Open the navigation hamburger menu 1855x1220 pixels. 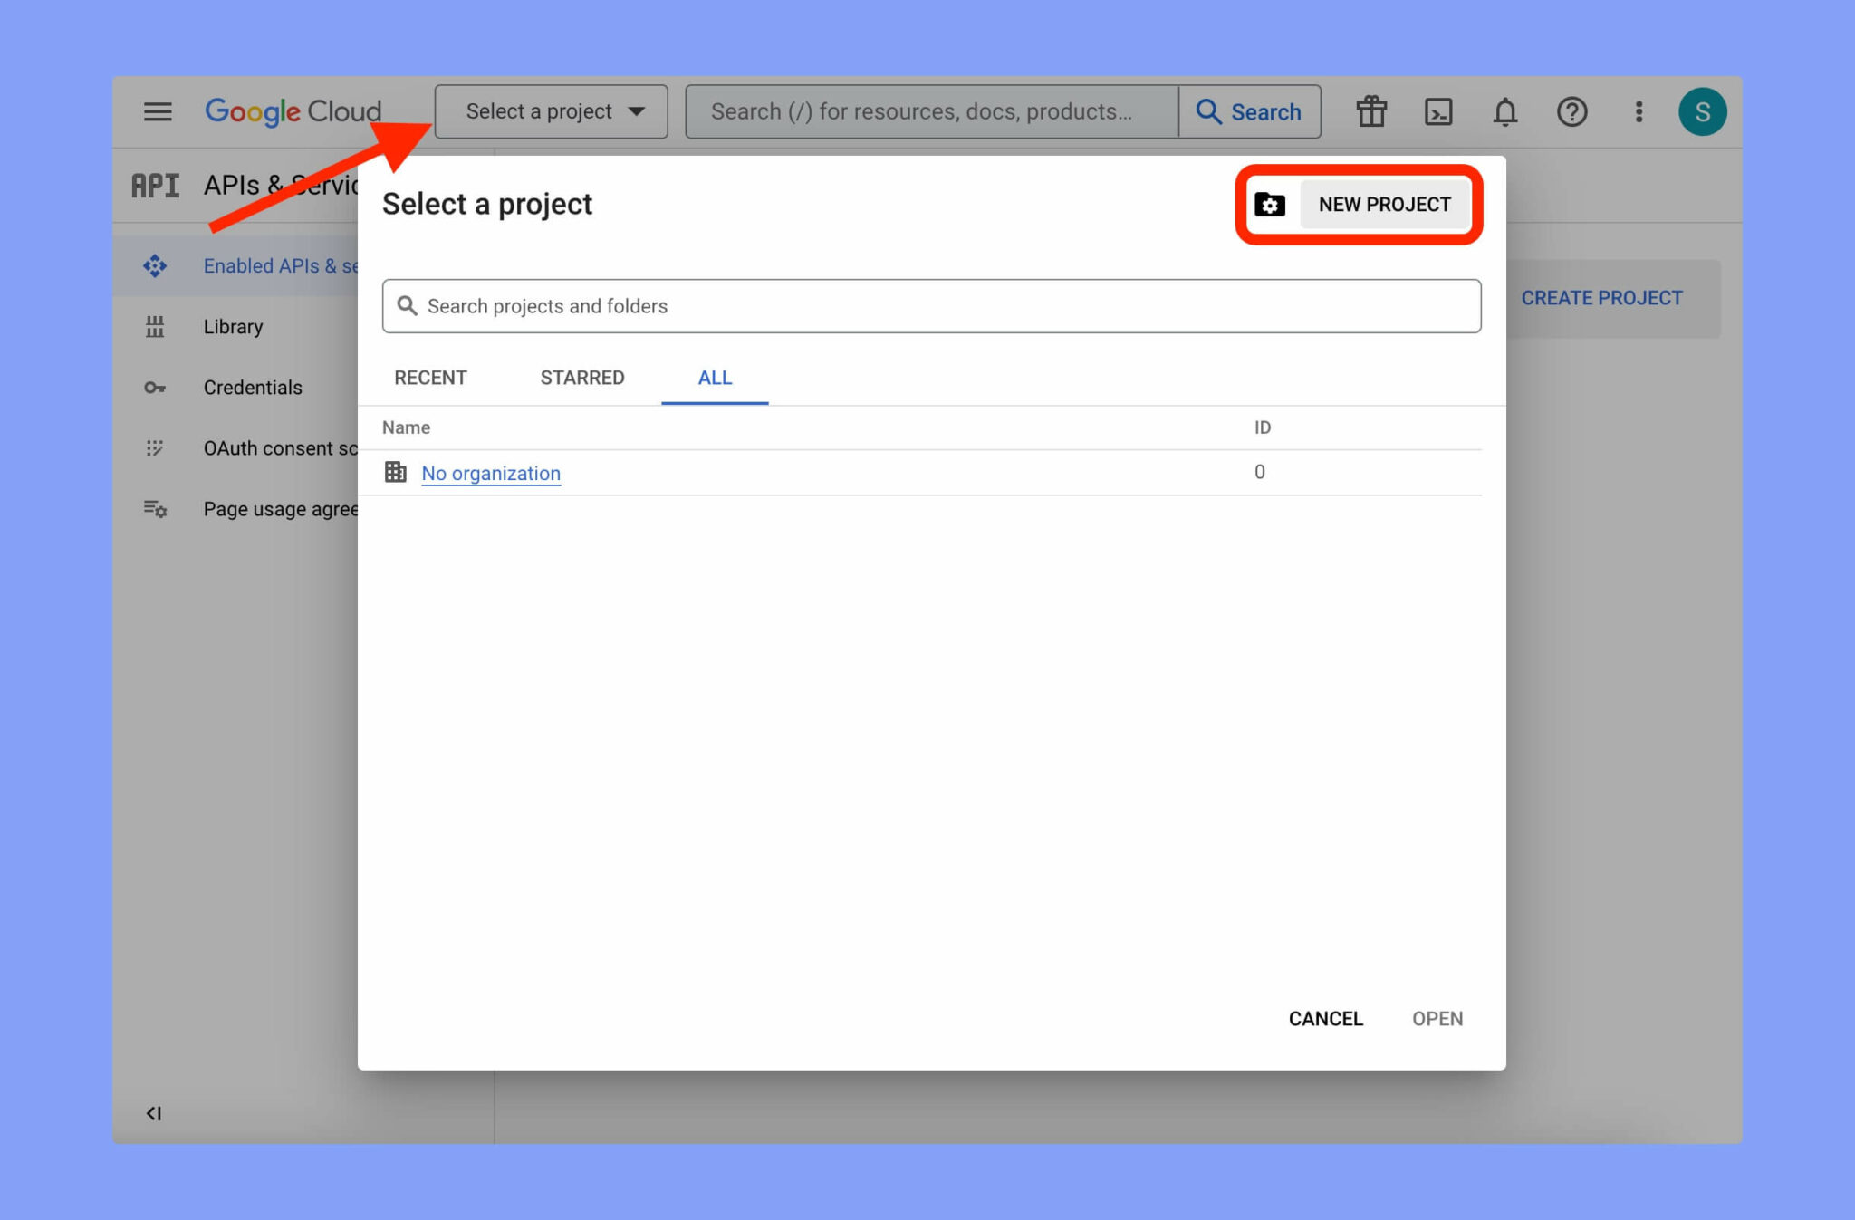[x=156, y=111]
